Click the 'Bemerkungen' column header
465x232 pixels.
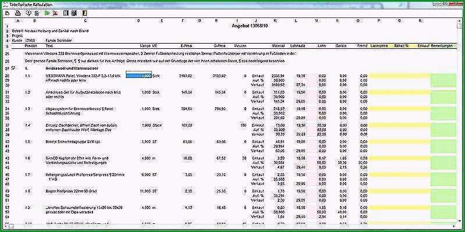click(x=442, y=46)
